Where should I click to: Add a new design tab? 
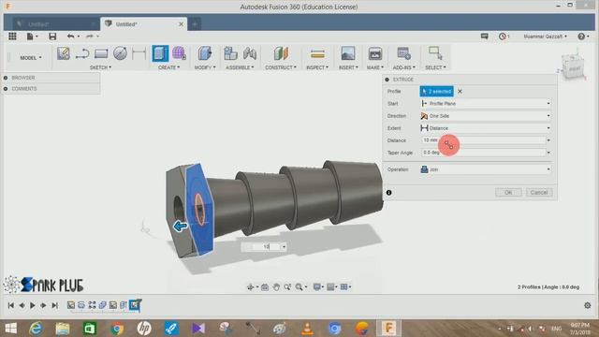pyautogui.click(x=195, y=24)
